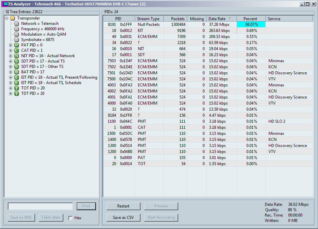
Task: Select ECM/EMM row with PID 7503
Action: [208, 61]
